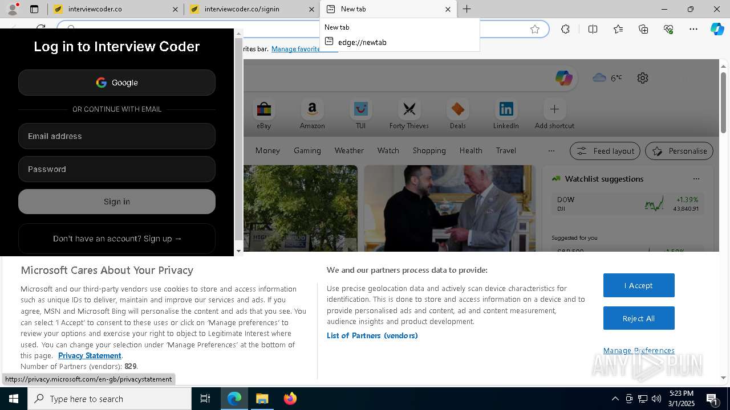Open the browser profile icon
The height and width of the screenshot is (410, 730).
coord(12,9)
